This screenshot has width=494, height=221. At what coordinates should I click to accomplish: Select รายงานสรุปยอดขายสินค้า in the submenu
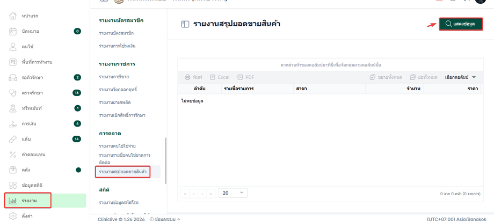click(123, 172)
